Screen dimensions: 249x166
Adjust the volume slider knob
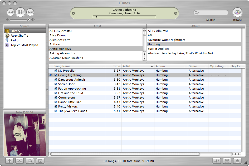[x=28, y=20]
